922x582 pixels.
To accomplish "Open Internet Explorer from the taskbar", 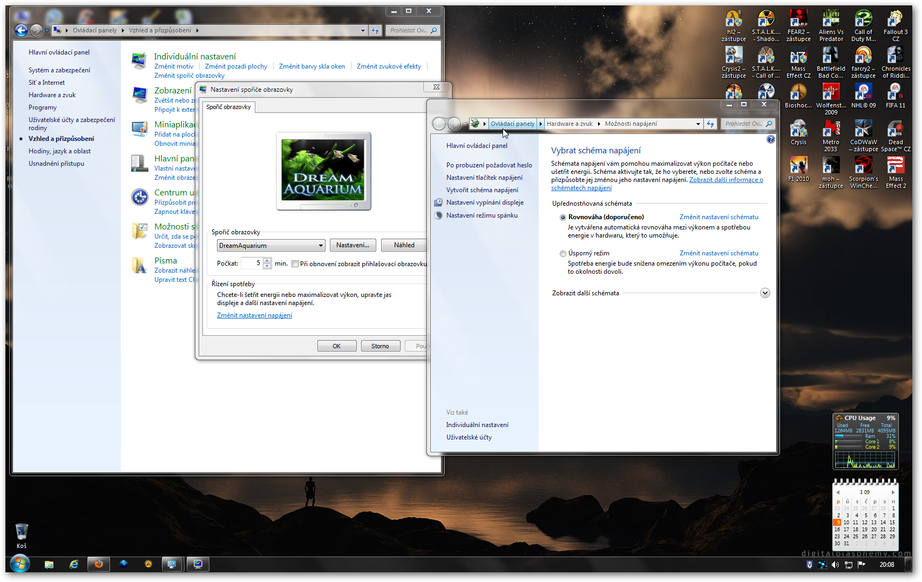I will pos(74,564).
